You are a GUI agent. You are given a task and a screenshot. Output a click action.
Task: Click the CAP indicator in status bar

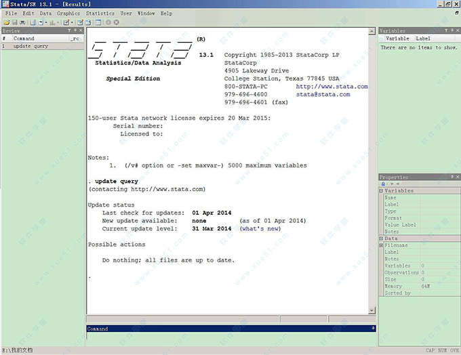click(x=430, y=350)
